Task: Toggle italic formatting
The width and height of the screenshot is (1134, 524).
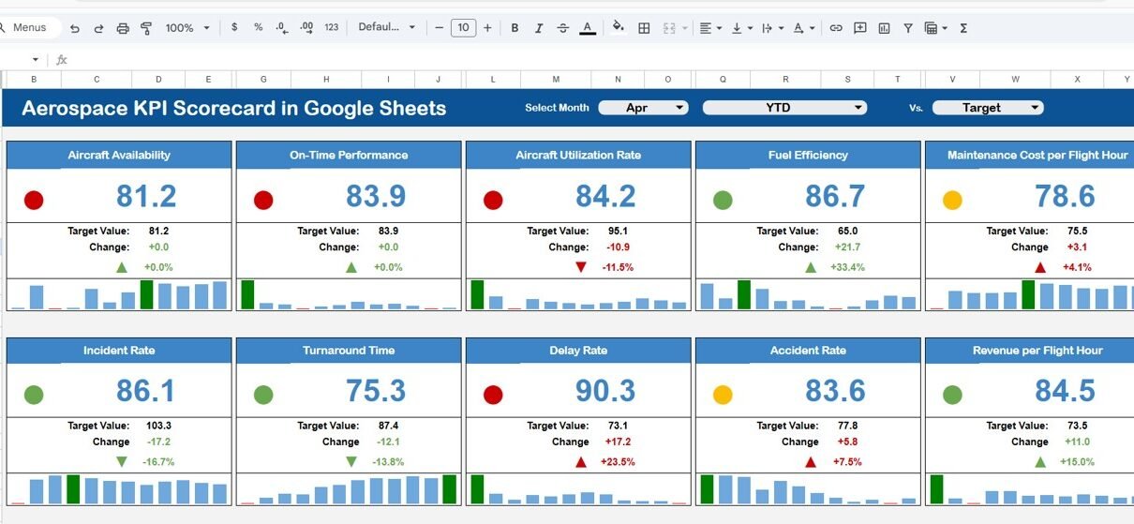Action: click(539, 28)
